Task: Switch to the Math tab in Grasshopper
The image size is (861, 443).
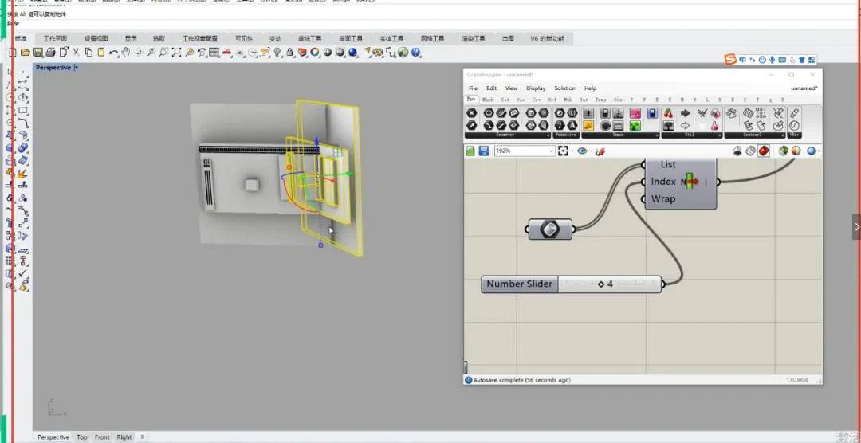Action: (488, 100)
